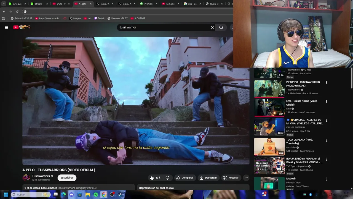Open the Twitch bookmark
Image resolution: width=353 pixels, height=199 pixels.
pyautogui.click(x=99, y=18)
